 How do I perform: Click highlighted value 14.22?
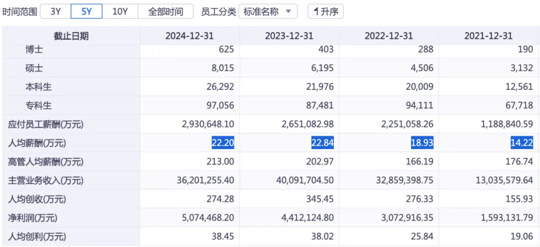(x=522, y=143)
